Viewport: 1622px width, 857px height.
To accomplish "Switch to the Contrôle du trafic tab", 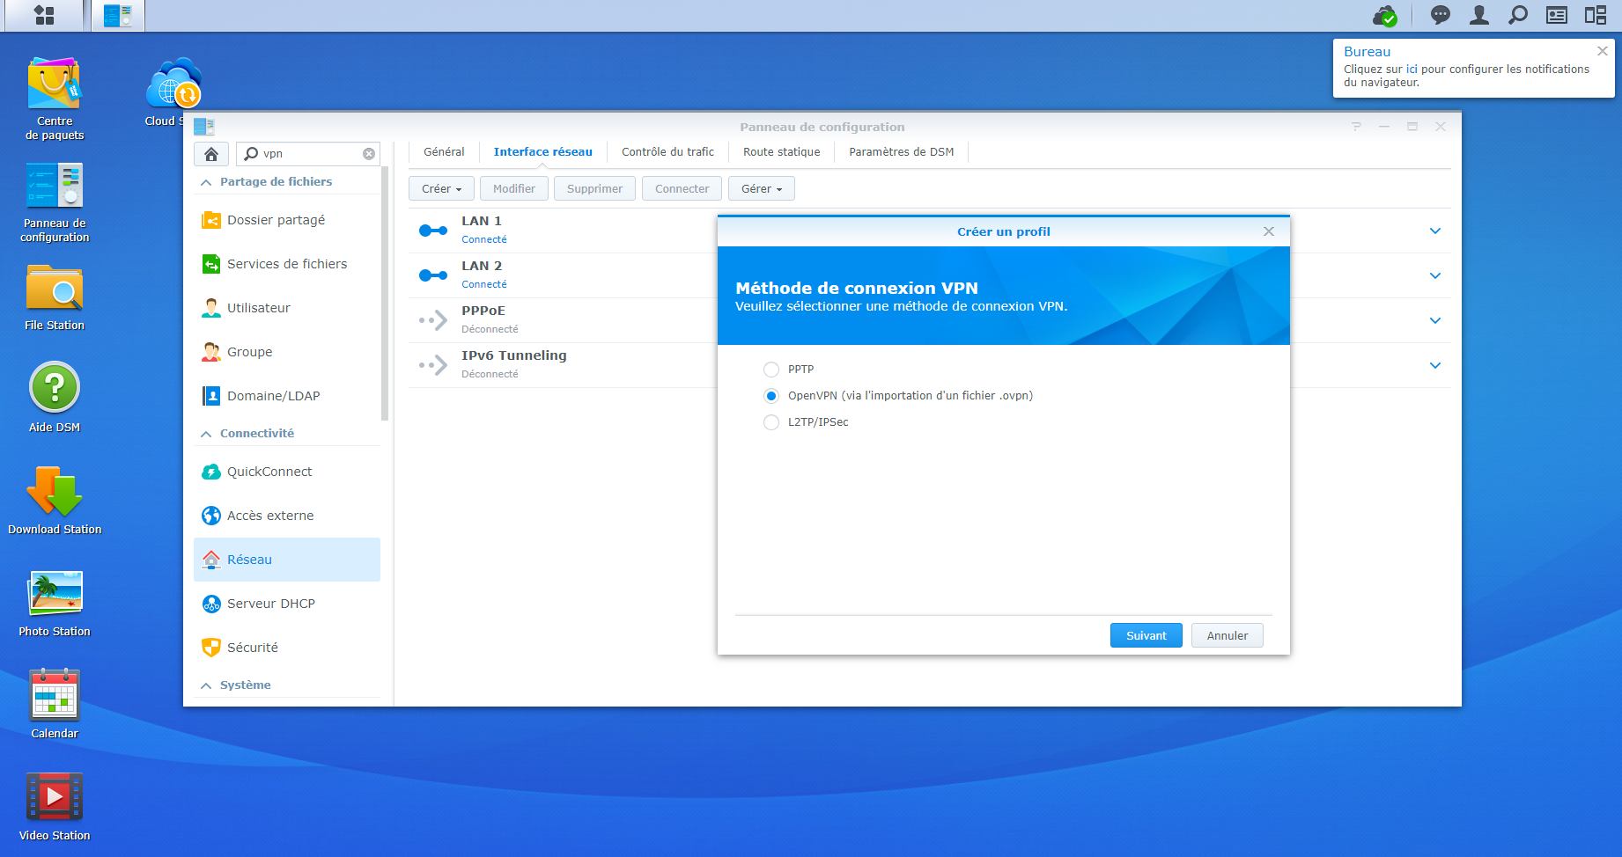I will coord(667,152).
